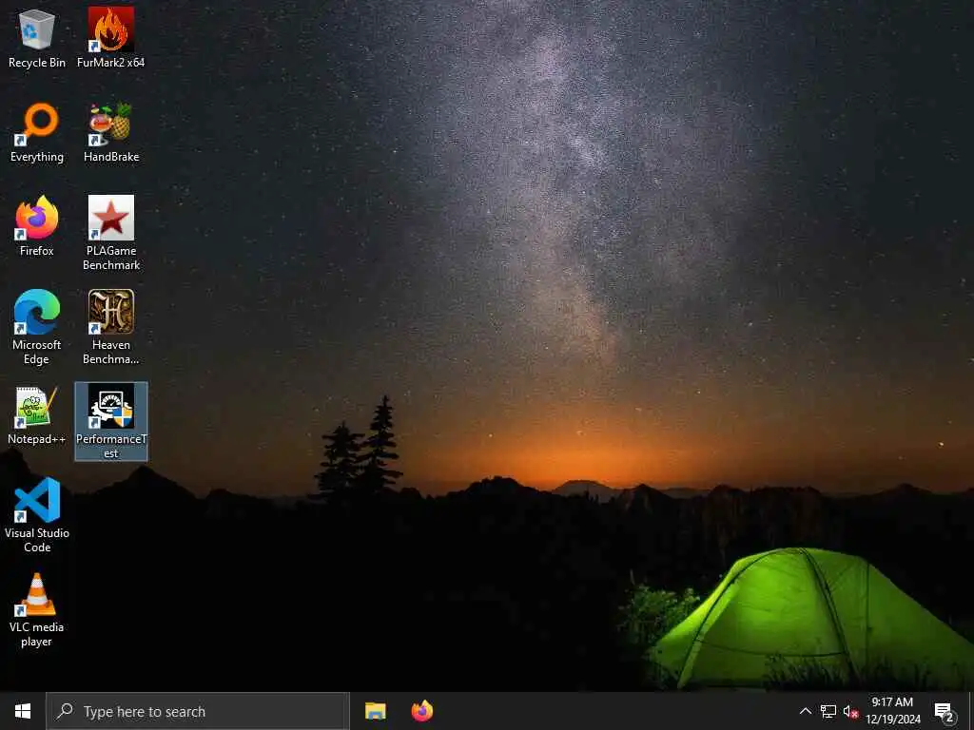Select the PerformanceTest desktop shortcut
The width and height of the screenshot is (974, 730).
[x=111, y=422]
